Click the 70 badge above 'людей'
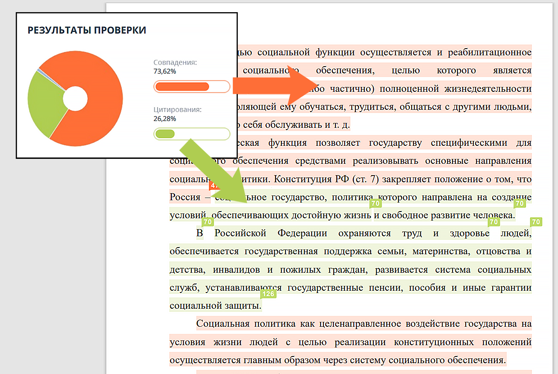 coord(535,222)
